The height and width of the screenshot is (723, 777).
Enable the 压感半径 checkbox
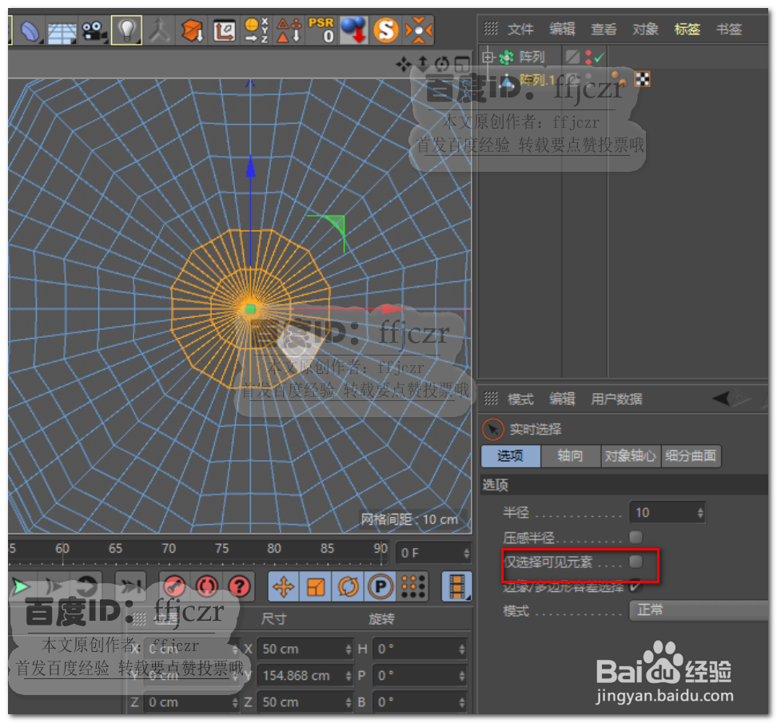tap(636, 538)
